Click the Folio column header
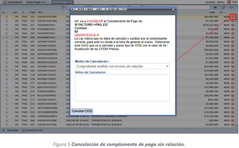The width and height of the screenshot is (239, 148). click(x=32, y=12)
